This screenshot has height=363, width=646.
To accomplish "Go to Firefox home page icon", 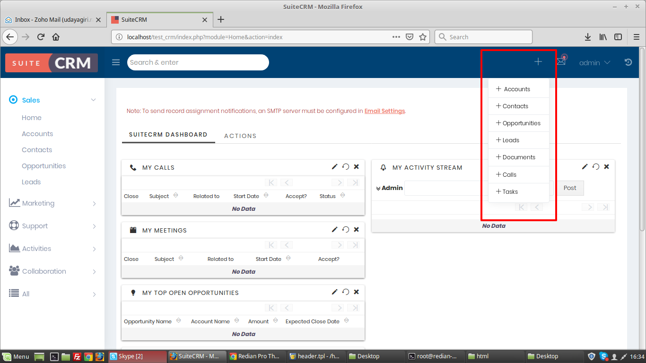I will pyautogui.click(x=56, y=37).
